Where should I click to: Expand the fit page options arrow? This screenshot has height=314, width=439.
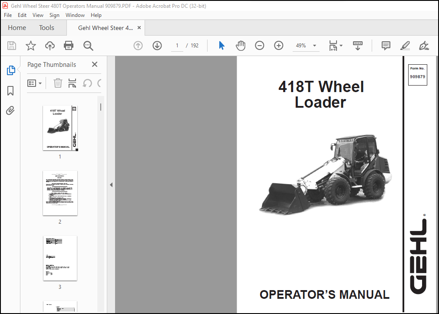[x=341, y=45]
